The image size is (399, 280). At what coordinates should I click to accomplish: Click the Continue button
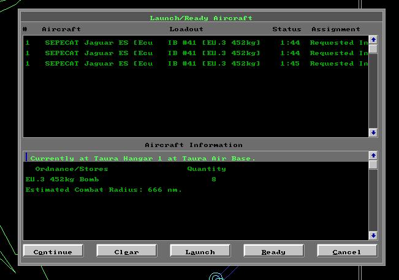[x=53, y=251]
